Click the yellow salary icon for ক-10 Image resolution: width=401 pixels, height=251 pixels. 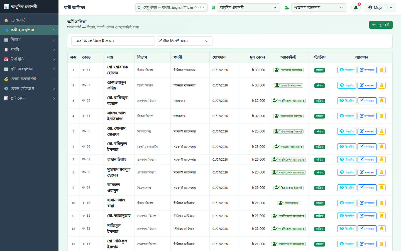tap(382, 203)
